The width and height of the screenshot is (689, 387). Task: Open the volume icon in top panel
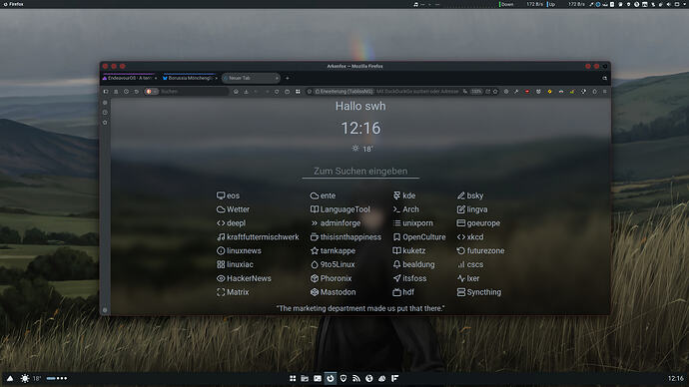(x=668, y=4)
